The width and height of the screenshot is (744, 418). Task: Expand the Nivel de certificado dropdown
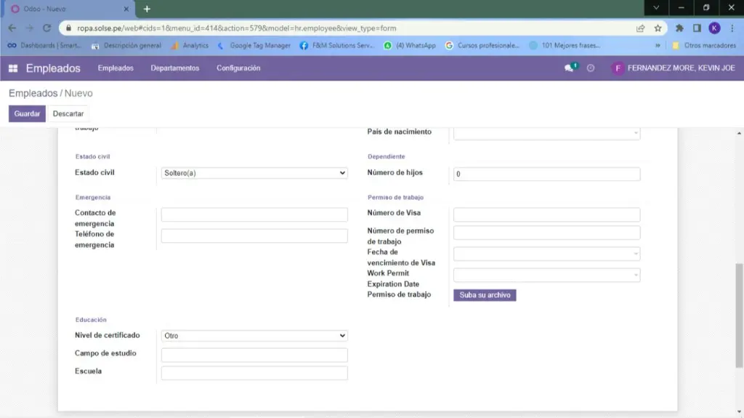click(x=254, y=336)
